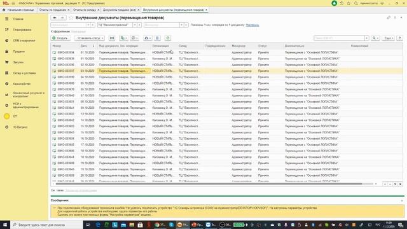The height and width of the screenshot is (229, 407).
Task: Open Финансовый результат и контроллинг section
Action: [x=29, y=95]
